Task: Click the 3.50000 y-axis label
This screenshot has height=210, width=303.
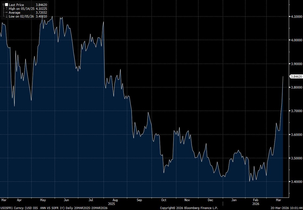Action: click(x=296, y=158)
